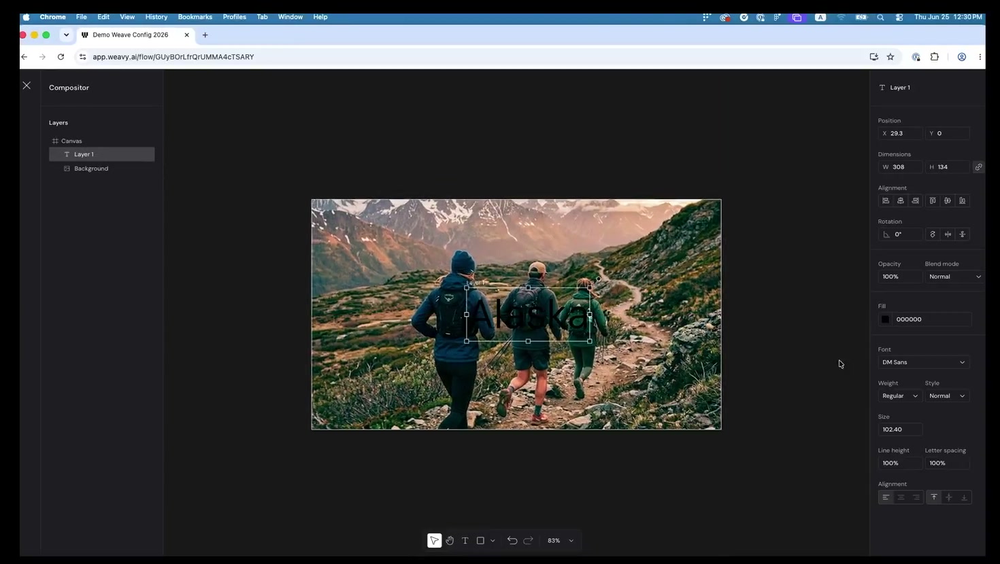Toggle the dimensions aspect ratio lock

(x=978, y=167)
